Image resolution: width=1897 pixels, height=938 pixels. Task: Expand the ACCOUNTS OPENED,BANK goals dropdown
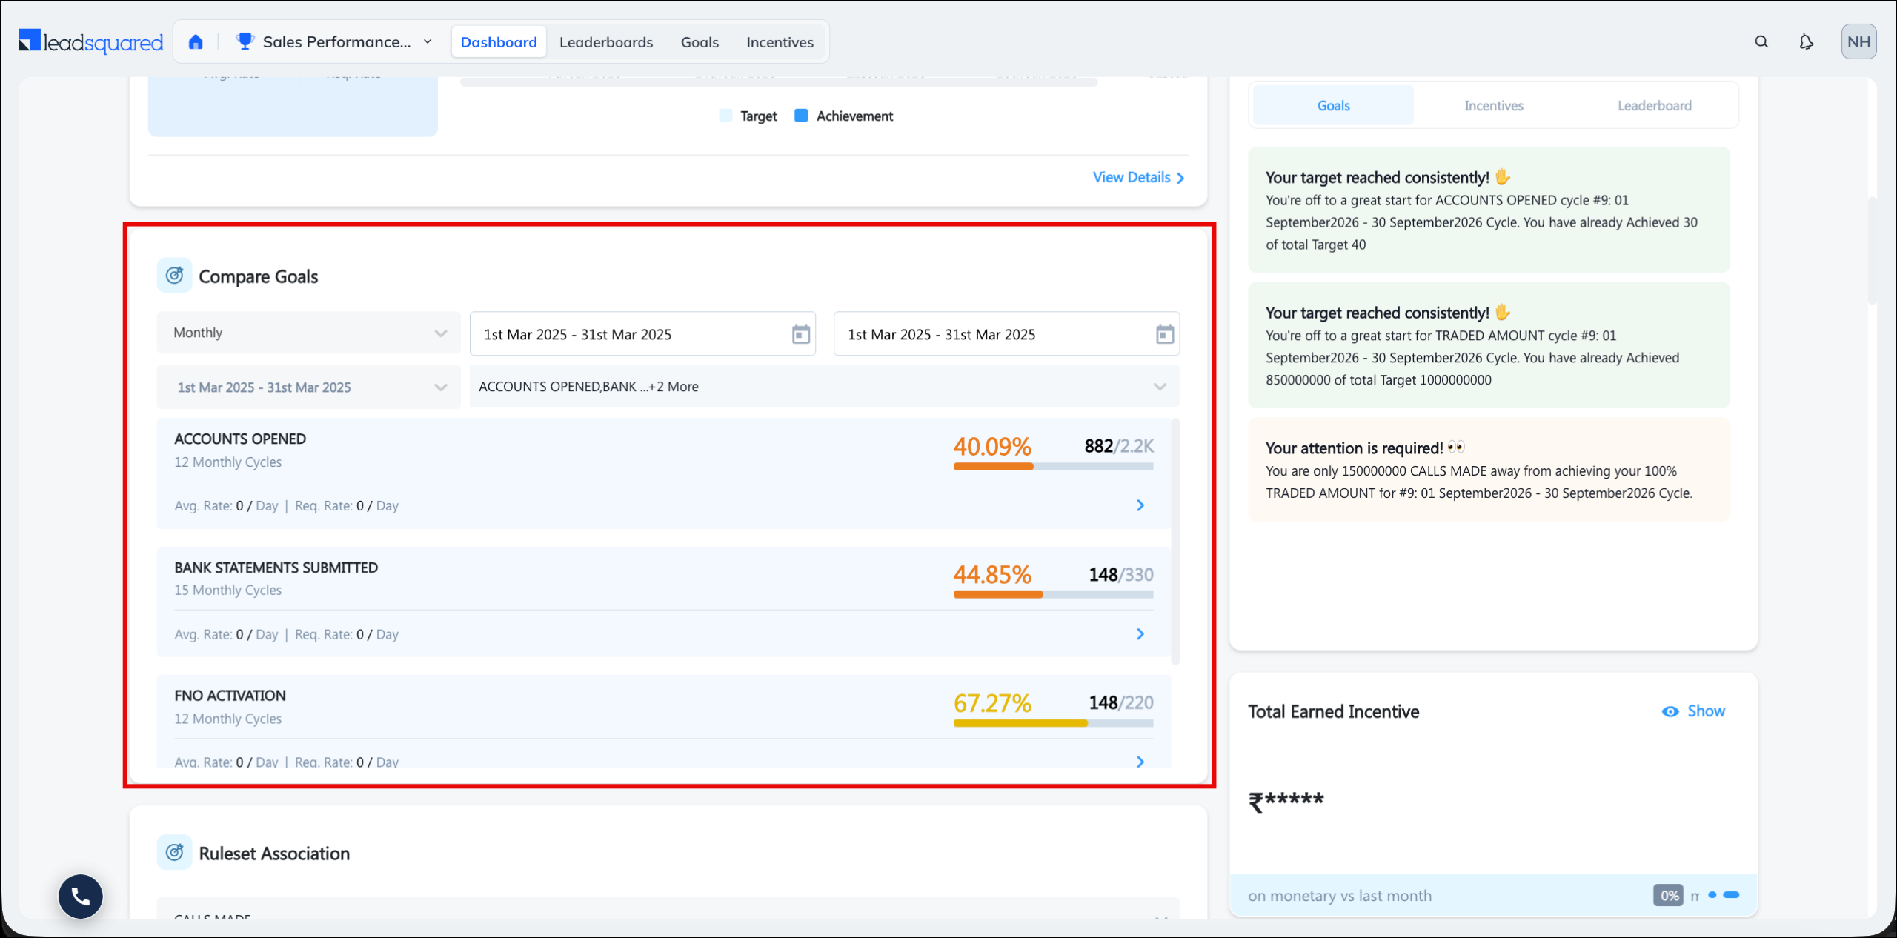click(824, 387)
